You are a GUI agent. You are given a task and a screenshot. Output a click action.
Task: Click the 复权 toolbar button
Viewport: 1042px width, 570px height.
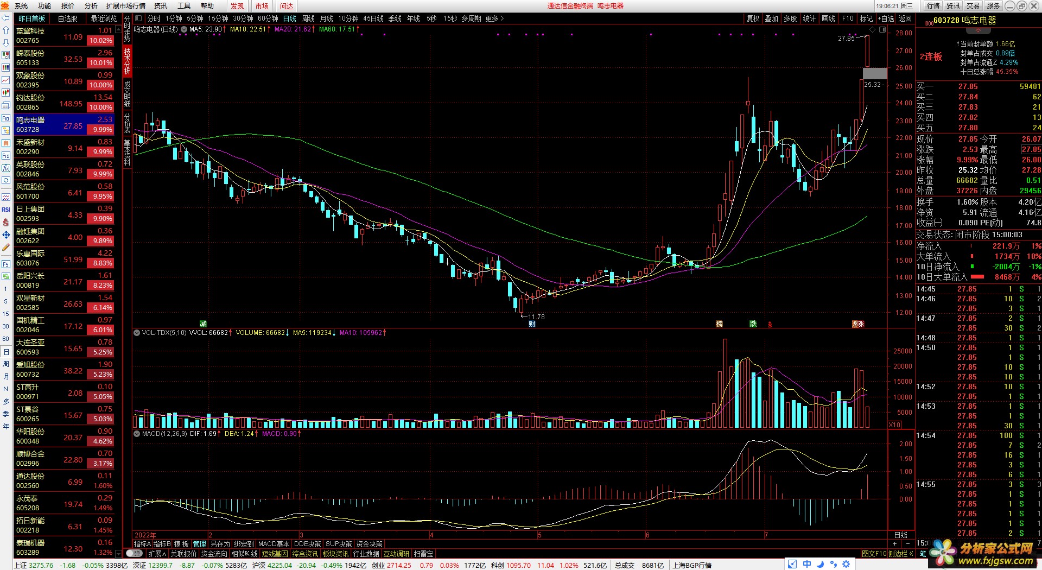tap(753, 18)
